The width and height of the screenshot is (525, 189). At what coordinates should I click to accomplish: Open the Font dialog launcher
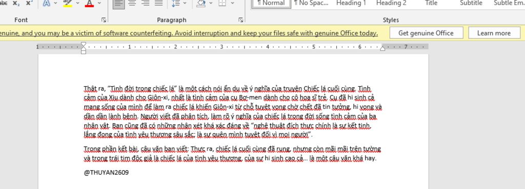pos(104,20)
